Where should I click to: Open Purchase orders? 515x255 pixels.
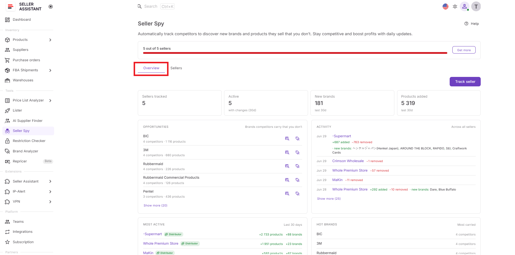pos(26,60)
